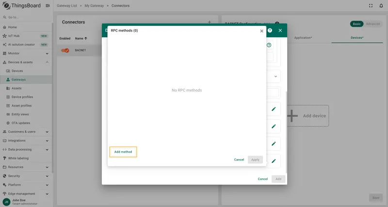Click the second edit pencil icon
Image resolution: width=388 pixels, height=207 pixels.
pyautogui.click(x=274, y=127)
